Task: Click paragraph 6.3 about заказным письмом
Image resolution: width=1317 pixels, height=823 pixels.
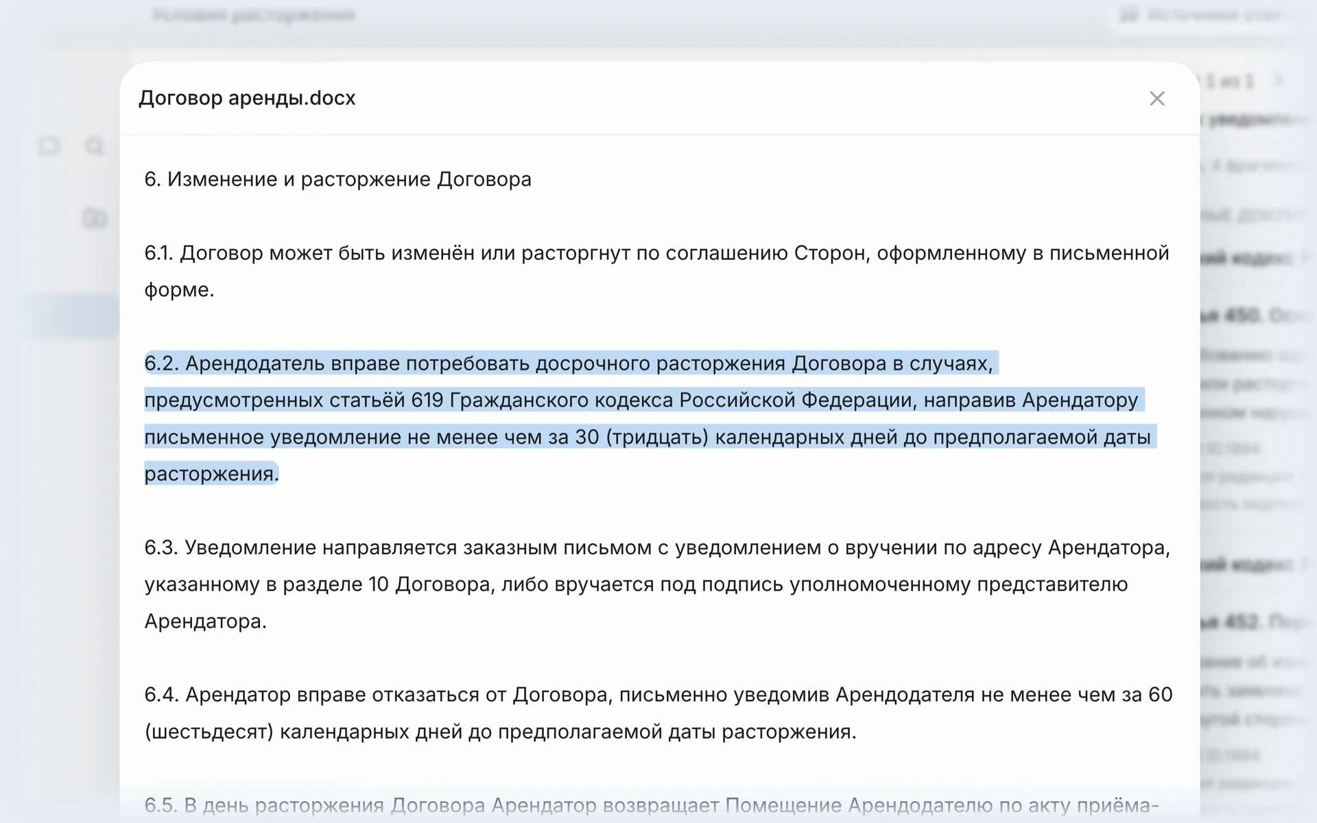Action: coord(657,584)
